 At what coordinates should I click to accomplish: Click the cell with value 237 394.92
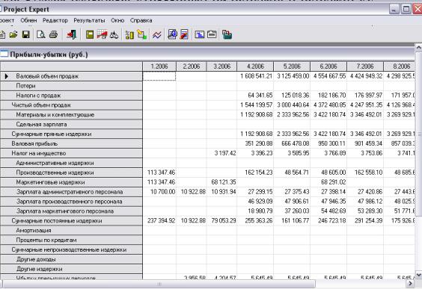pos(159,221)
